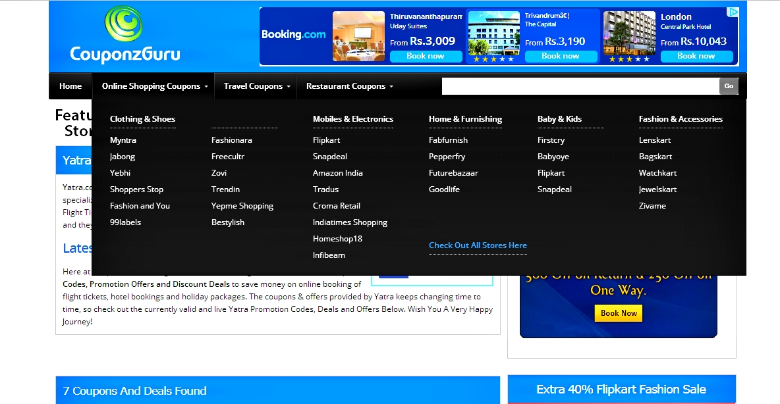
Task: Open Lenskart coupons
Action: pyautogui.click(x=655, y=140)
